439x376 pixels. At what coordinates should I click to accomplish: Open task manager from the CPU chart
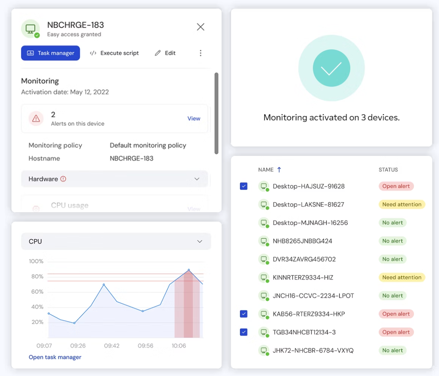click(x=55, y=357)
